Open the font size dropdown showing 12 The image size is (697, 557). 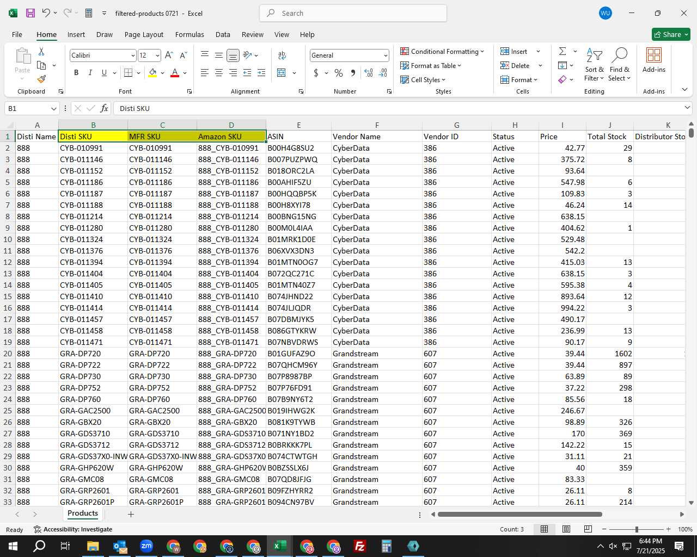157,55
